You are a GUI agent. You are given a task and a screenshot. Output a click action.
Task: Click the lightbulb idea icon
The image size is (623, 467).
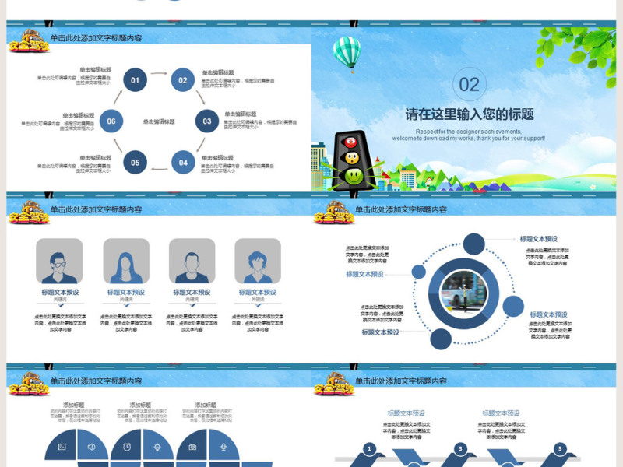coord(157,447)
